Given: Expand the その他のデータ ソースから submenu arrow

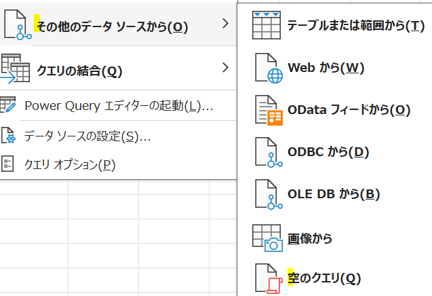Looking at the screenshot, I should 225,24.
